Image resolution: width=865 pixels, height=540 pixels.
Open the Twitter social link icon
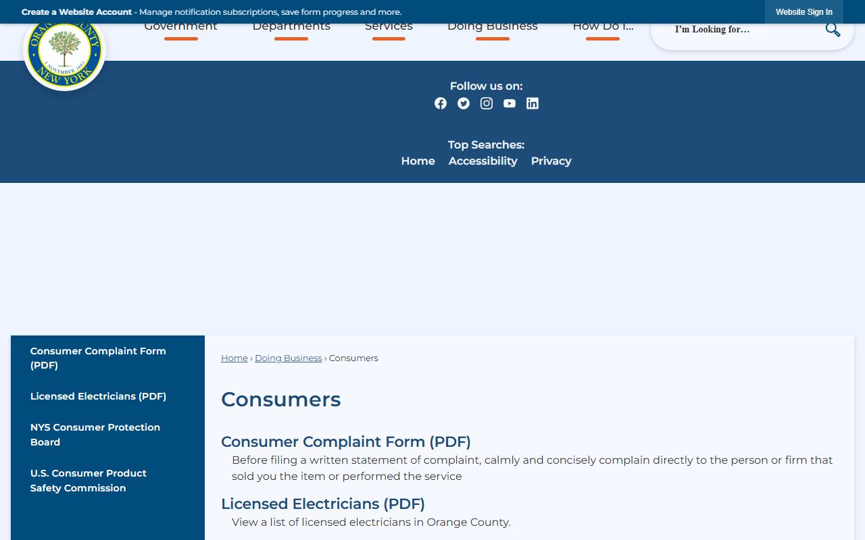(464, 103)
